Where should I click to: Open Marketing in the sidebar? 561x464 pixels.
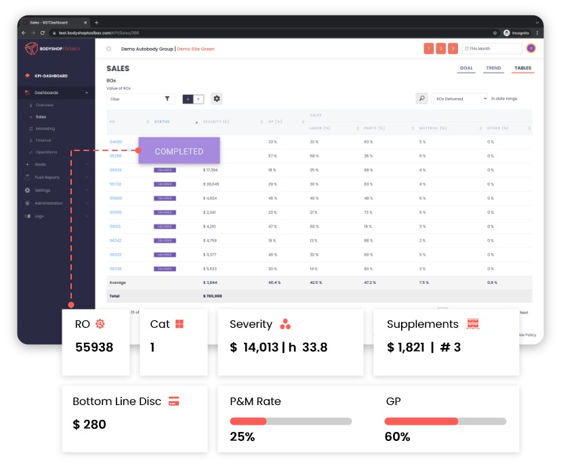coord(45,129)
